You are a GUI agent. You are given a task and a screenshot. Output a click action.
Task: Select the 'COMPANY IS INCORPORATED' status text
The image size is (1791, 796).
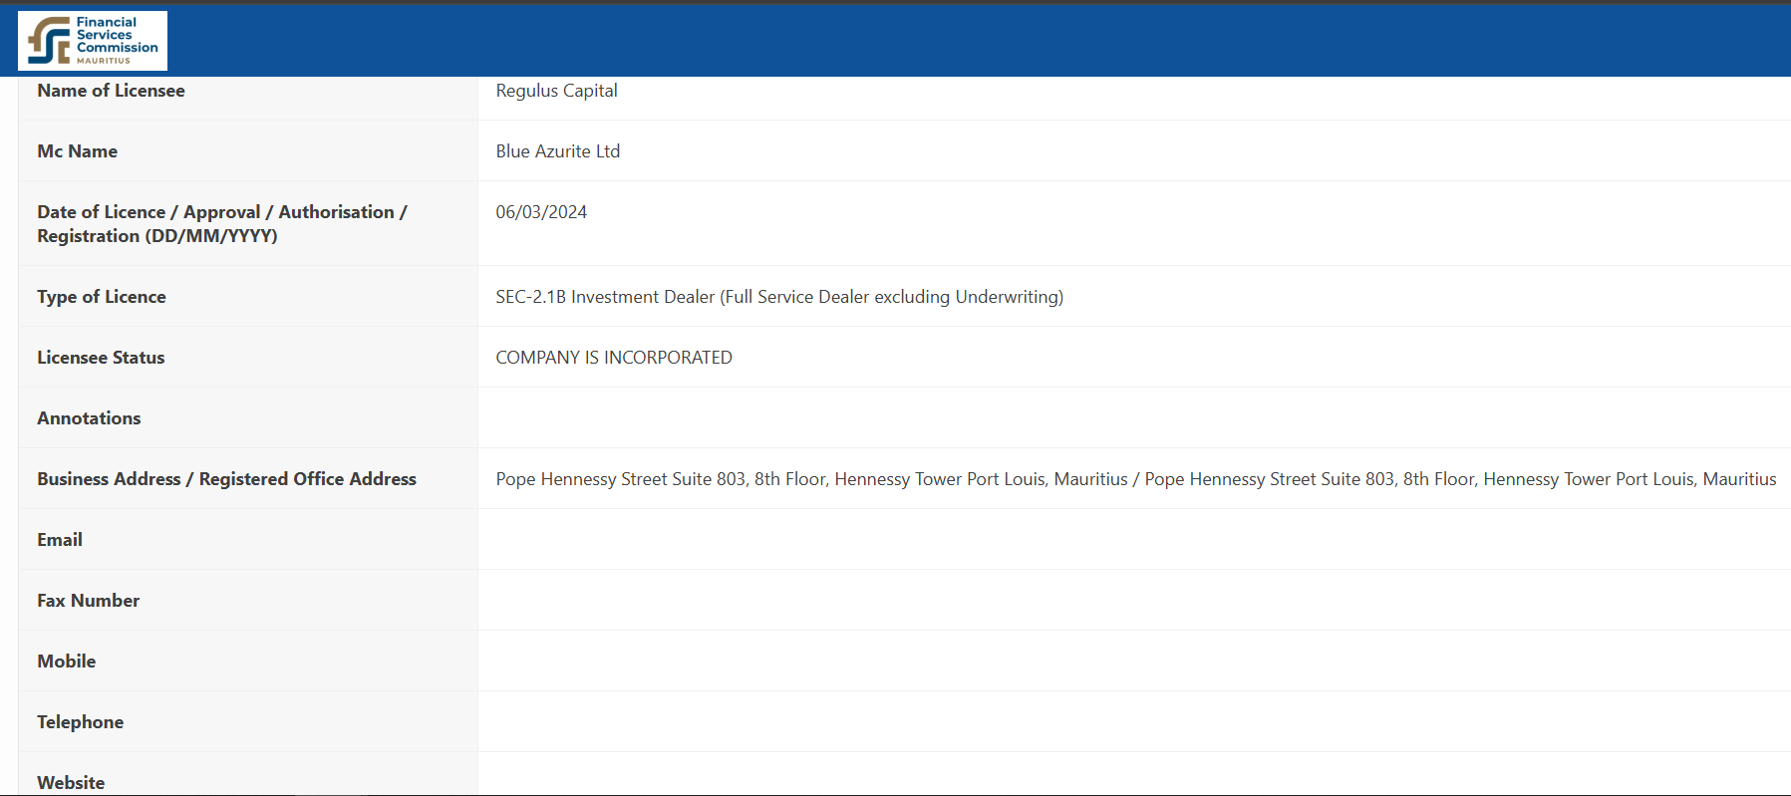point(614,358)
